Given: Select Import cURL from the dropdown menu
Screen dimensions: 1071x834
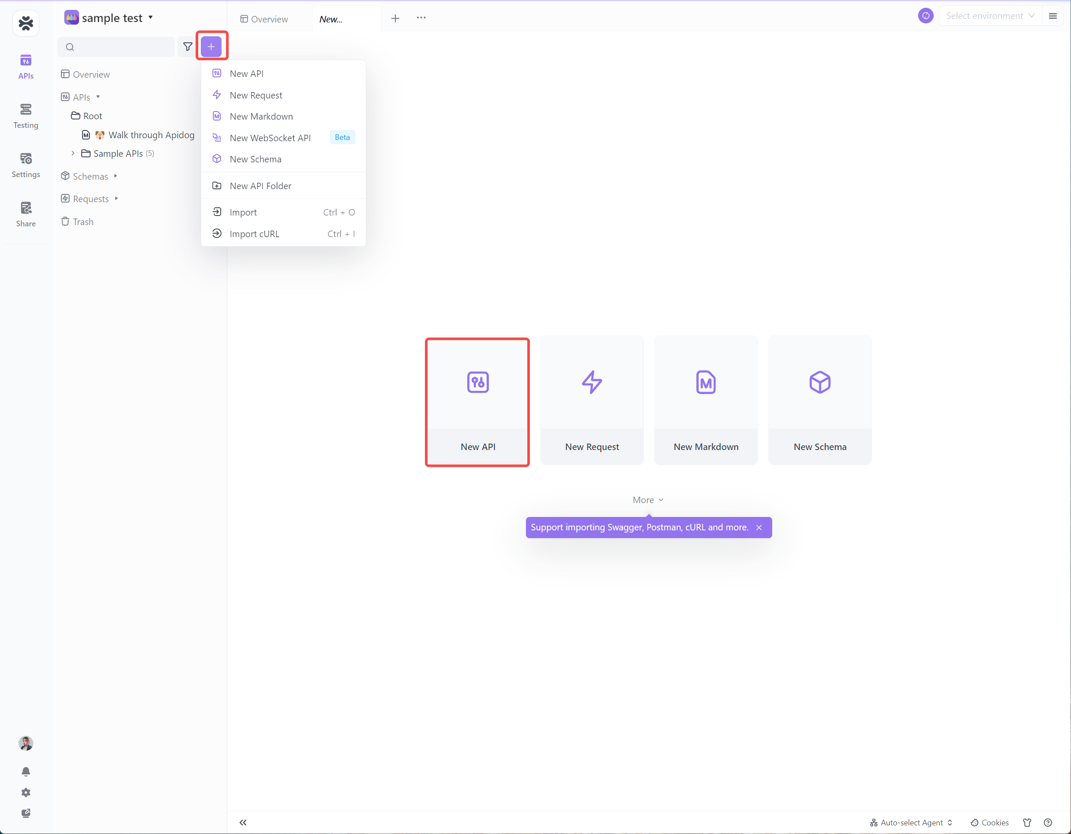Looking at the screenshot, I should [x=255, y=233].
